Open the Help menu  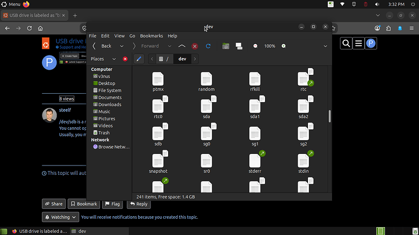pos(172,36)
